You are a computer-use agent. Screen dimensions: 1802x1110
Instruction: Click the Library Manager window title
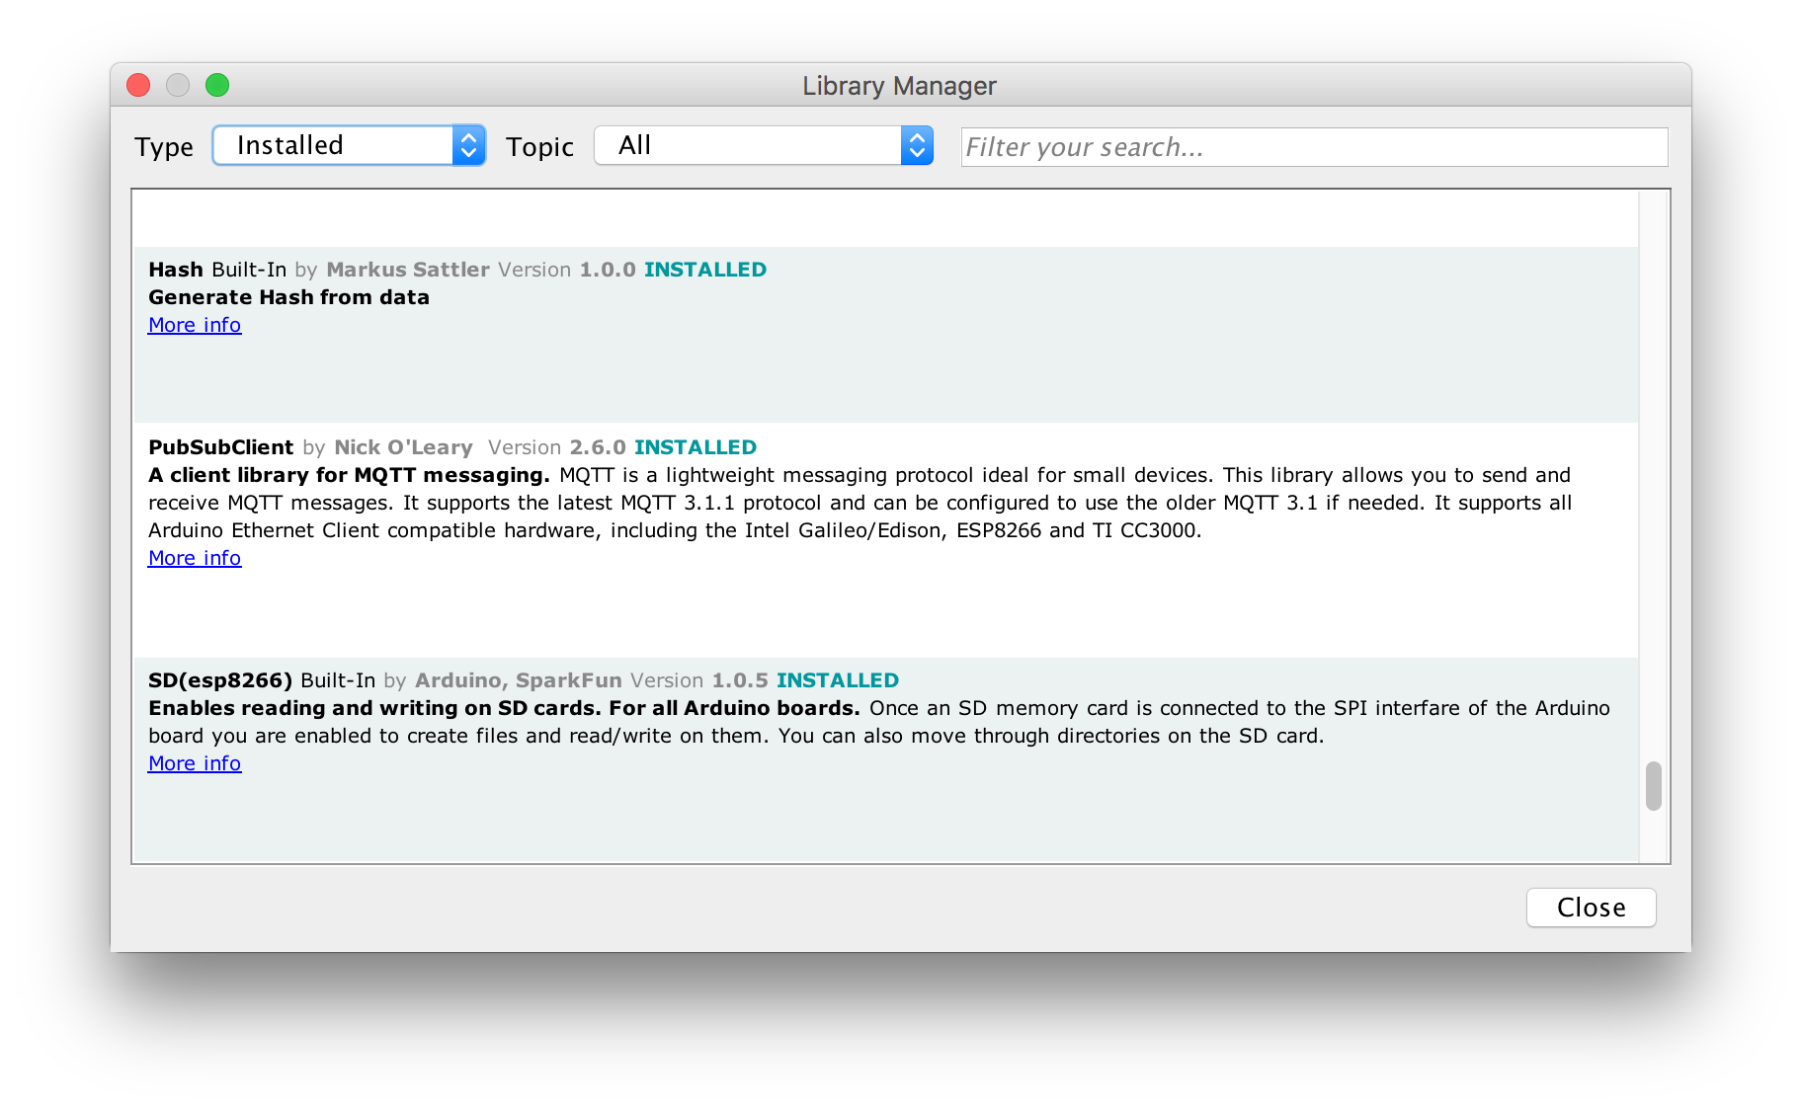[x=899, y=86]
